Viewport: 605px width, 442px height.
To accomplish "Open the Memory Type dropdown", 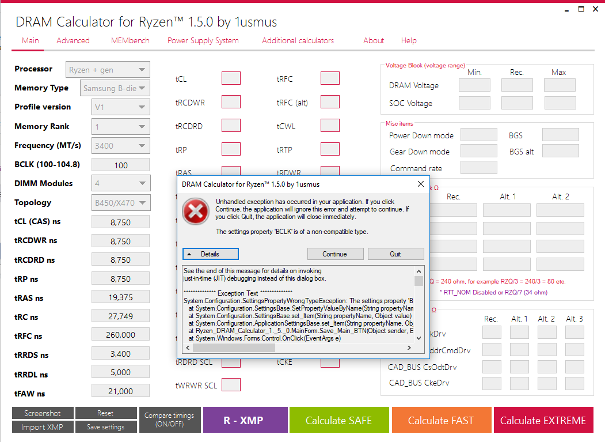I will click(x=115, y=88).
